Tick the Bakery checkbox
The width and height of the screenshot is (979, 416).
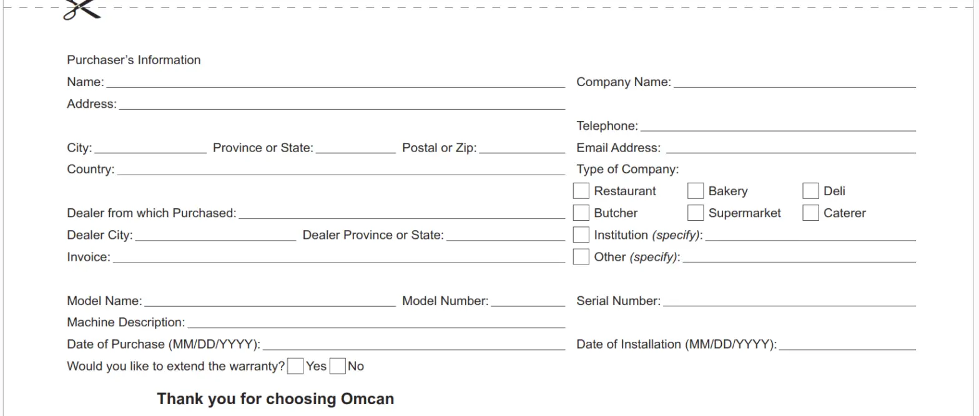click(x=696, y=191)
